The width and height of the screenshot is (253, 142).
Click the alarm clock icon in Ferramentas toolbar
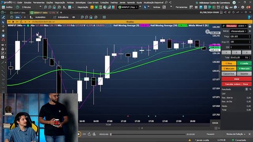[x=218, y=7]
